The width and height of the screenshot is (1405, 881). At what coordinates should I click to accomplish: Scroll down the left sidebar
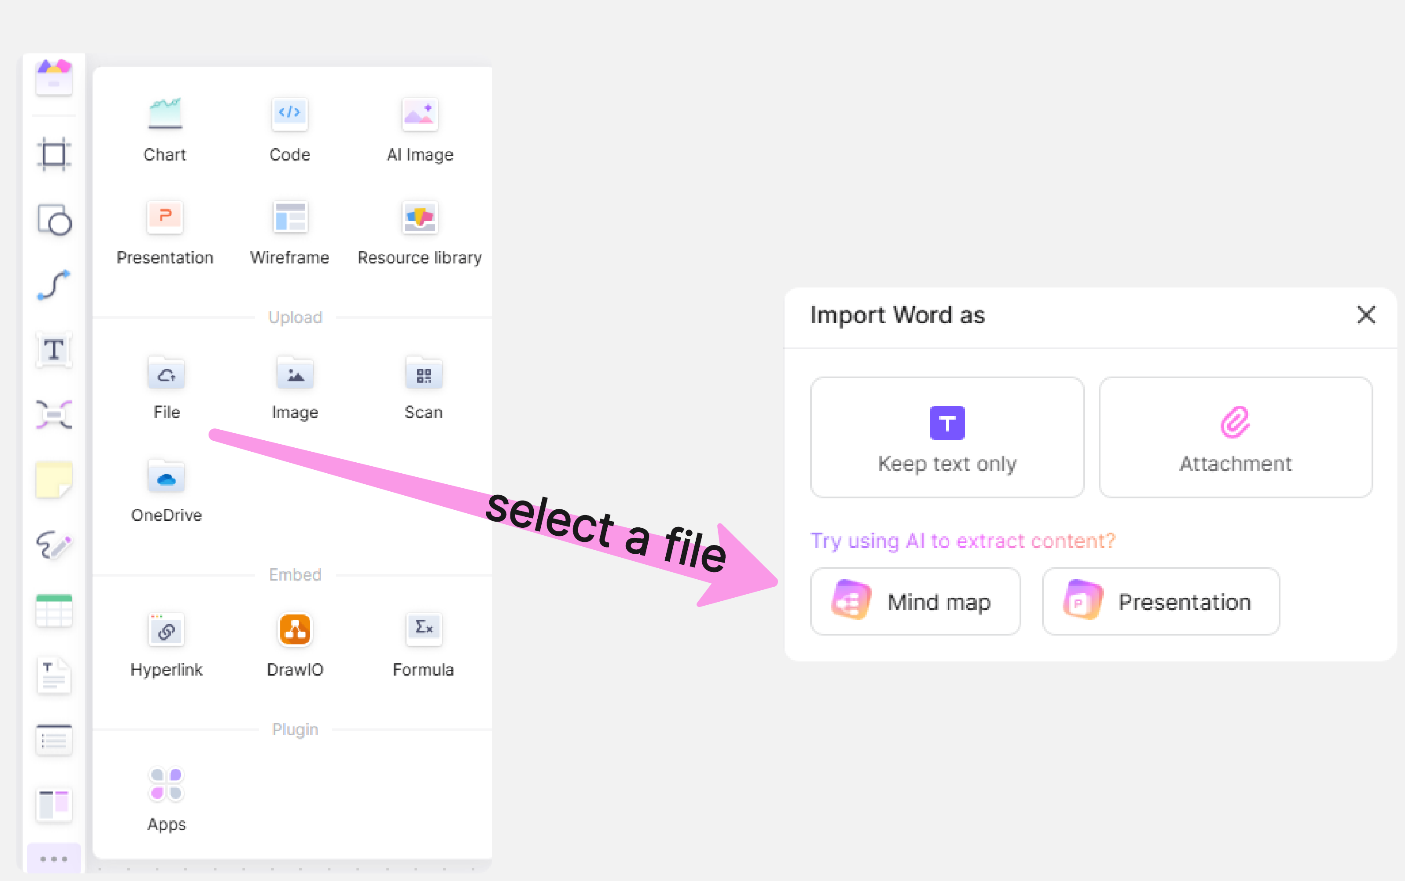(55, 858)
